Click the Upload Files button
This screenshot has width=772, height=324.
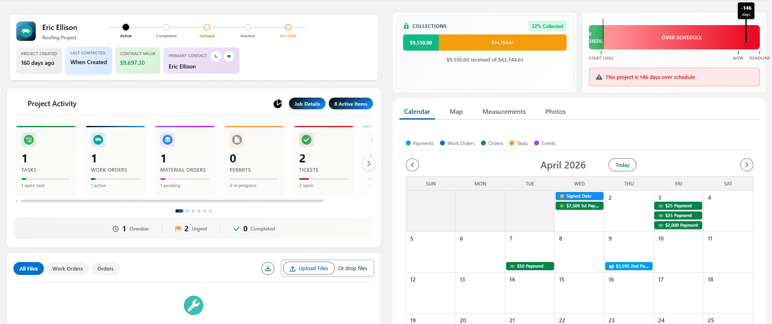(x=309, y=269)
